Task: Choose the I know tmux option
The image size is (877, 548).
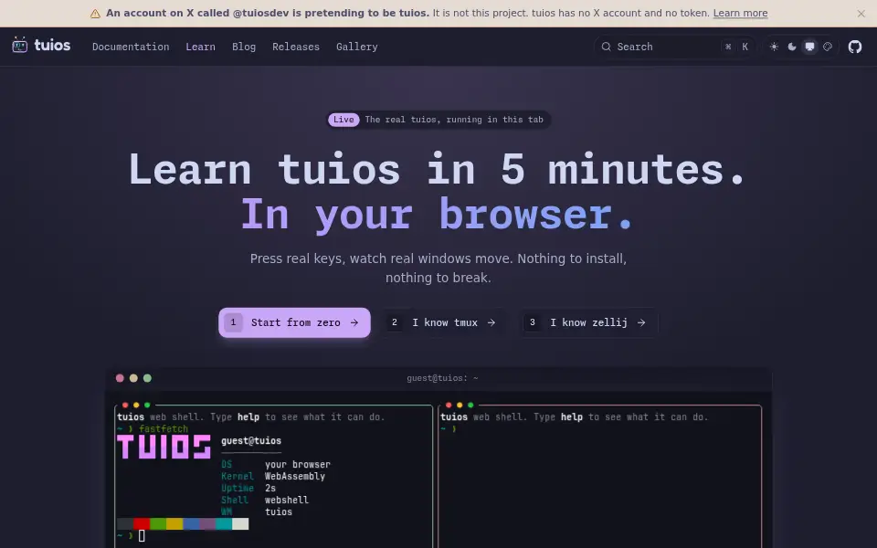Action: pyautogui.click(x=444, y=322)
